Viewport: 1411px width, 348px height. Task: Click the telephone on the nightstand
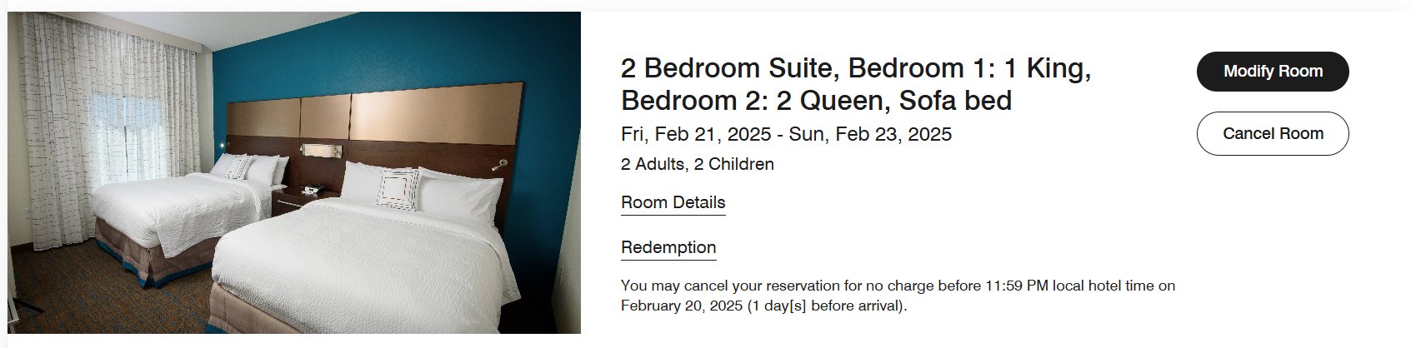[x=309, y=190]
